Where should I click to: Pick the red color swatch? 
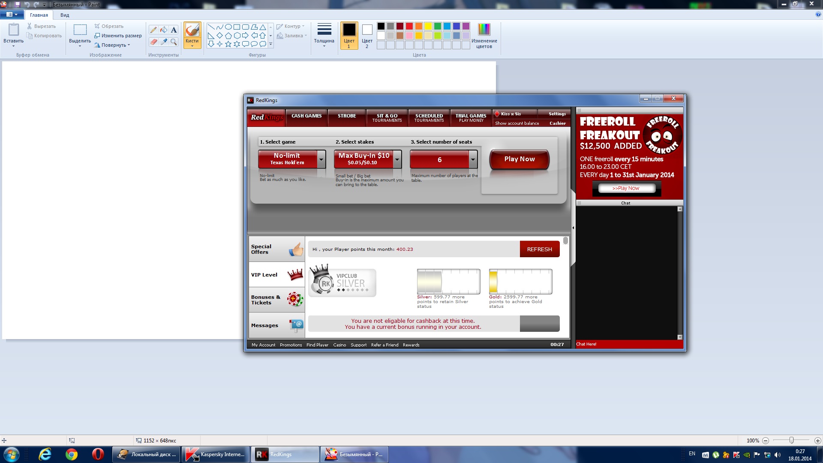(x=409, y=26)
